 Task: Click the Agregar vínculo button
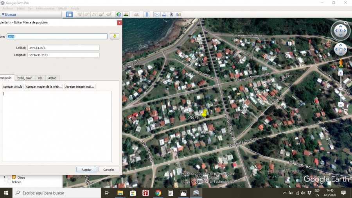13,86
